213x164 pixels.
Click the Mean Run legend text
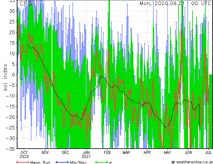click(40, 162)
